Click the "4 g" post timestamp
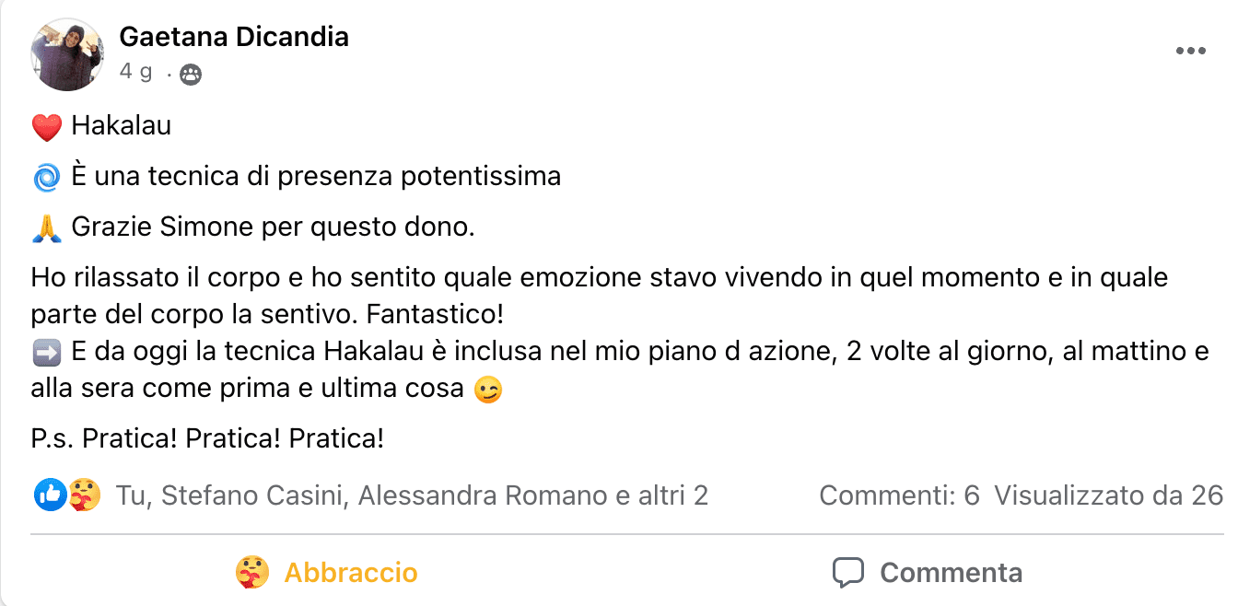 [x=135, y=73]
